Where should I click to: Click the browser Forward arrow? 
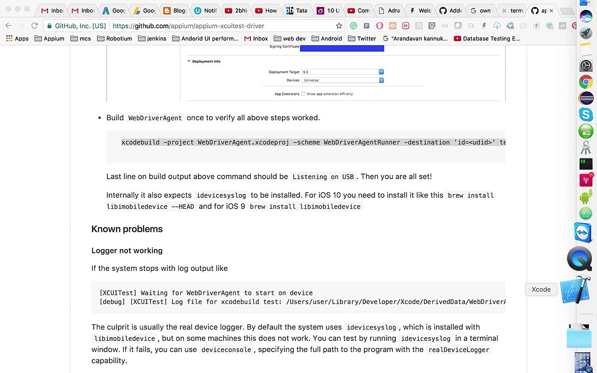(x=21, y=25)
